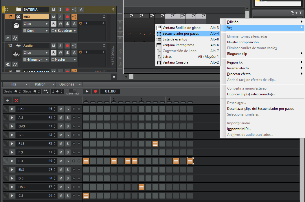
Task: Mute the F#3 sequencer row
Action: pos(61,144)
